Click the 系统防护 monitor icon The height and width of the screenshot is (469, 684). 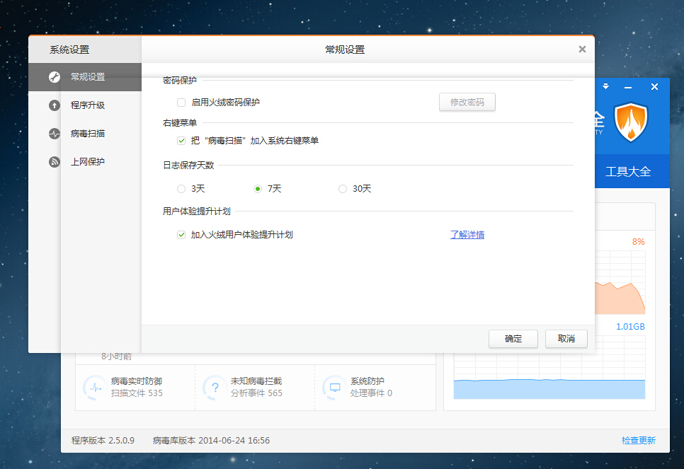[x=334, y=387]
